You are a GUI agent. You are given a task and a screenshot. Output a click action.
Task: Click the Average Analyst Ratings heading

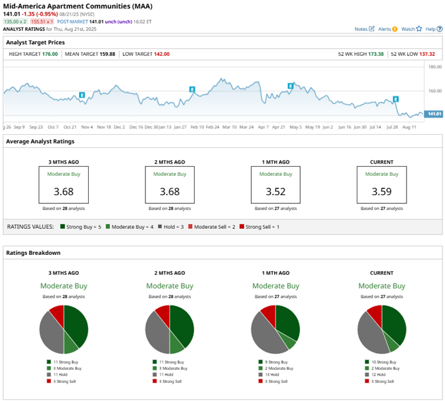click(40, 141)
